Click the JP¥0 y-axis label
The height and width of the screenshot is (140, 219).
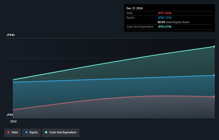point(10,115)
